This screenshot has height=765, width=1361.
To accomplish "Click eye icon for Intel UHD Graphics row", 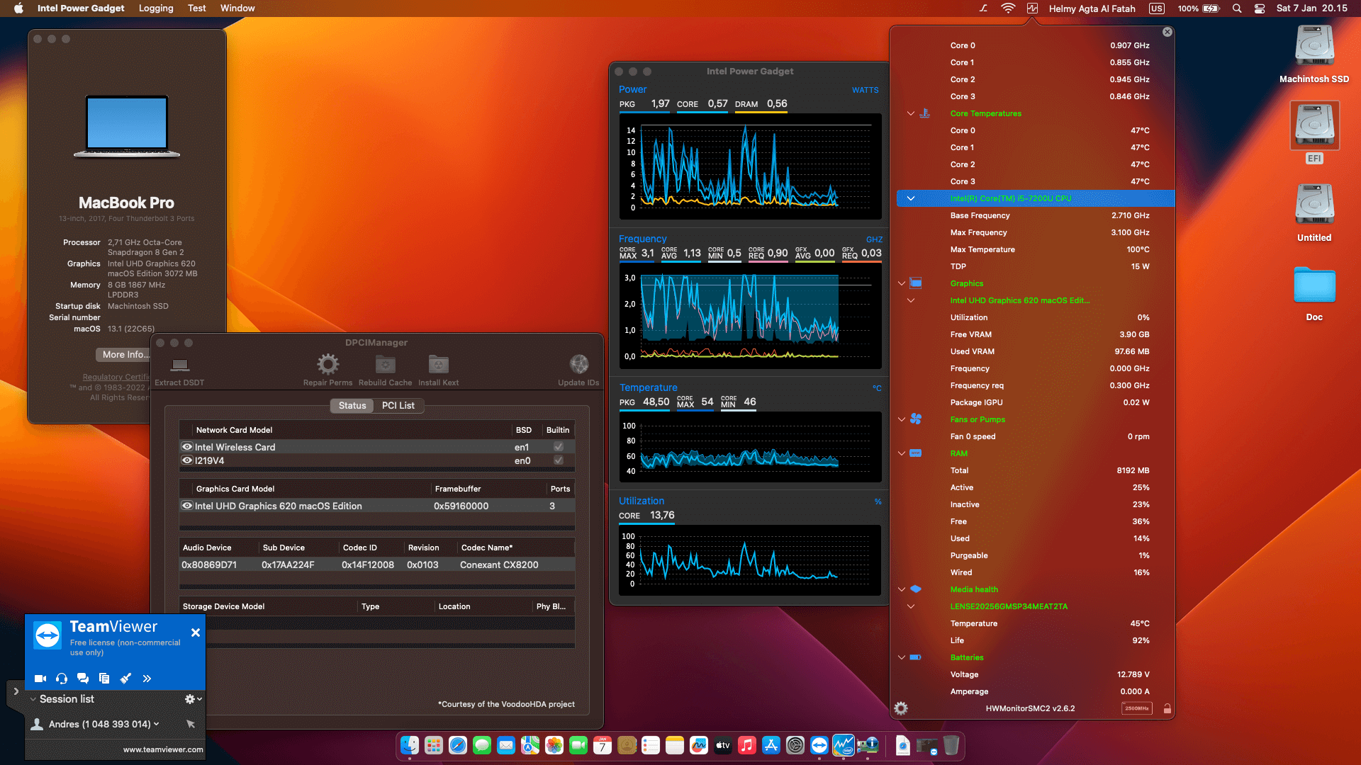I will click(x=187, y=506).
